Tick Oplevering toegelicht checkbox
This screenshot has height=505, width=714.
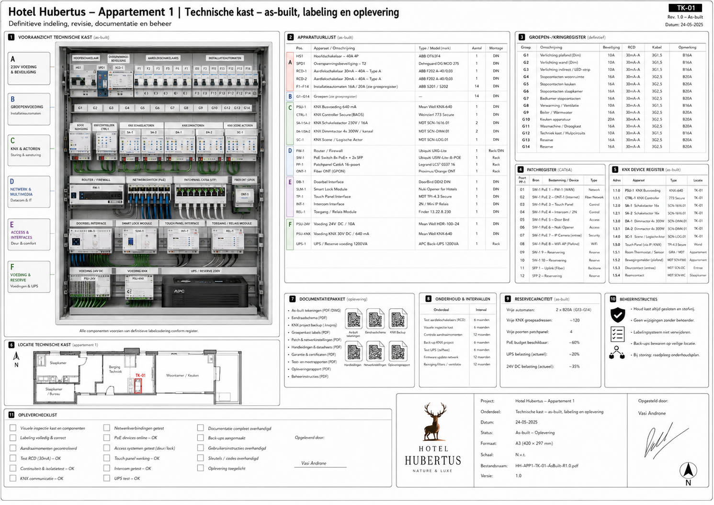[201, 468]
